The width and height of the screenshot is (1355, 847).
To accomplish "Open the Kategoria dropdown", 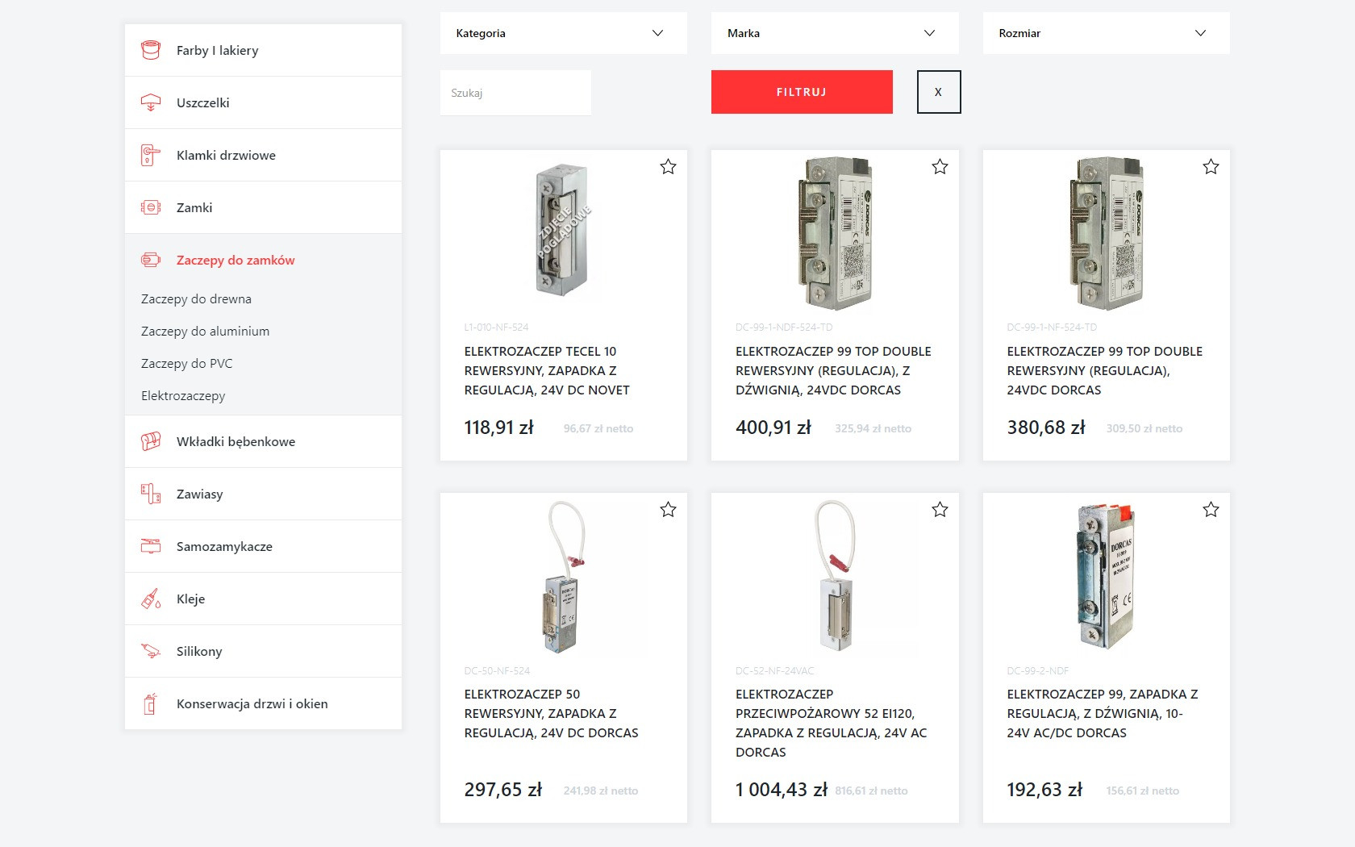I will pos(563,33).
